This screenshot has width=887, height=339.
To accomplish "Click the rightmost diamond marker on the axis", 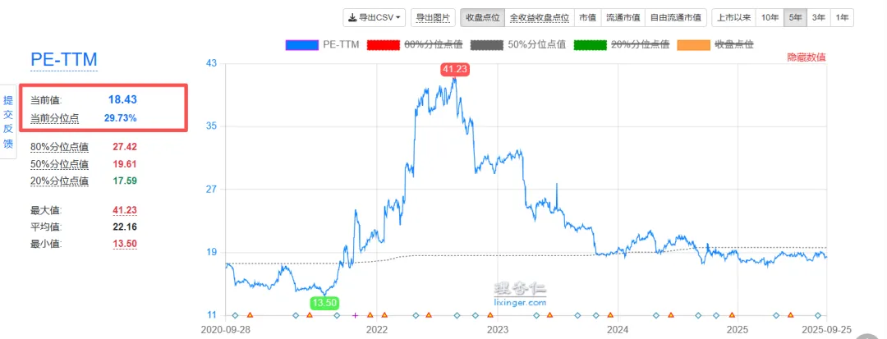I will pos(817,315).
